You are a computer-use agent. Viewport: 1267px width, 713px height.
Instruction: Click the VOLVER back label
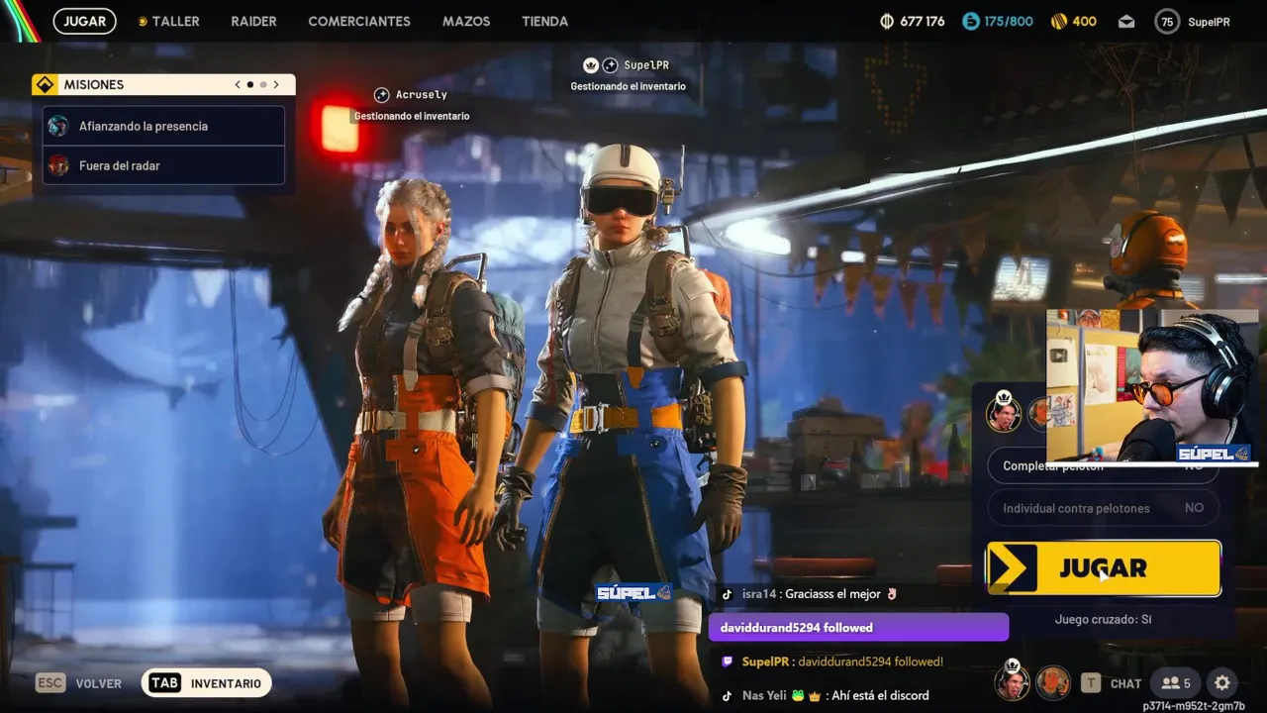tap(99, 683)
